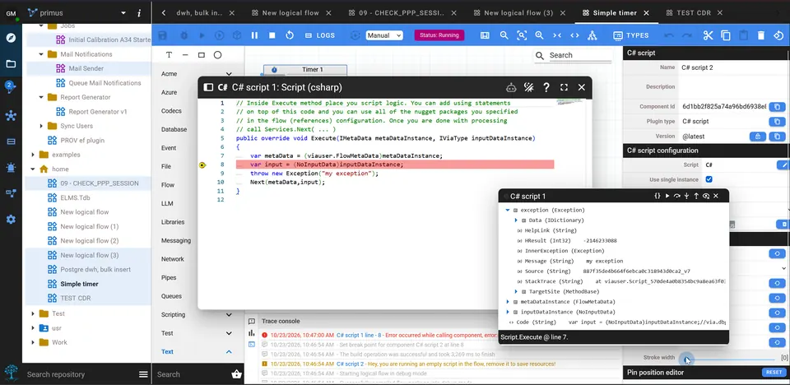790x385 pixels.
Task: Open the TYPES editor
Action: (631, 35)
